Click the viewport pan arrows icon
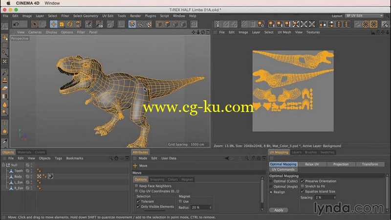The image size is (391, 220). 194,32
